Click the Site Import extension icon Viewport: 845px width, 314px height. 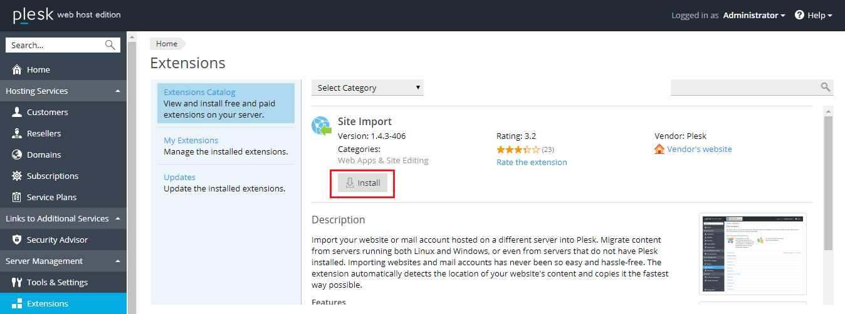click(322, 126)
